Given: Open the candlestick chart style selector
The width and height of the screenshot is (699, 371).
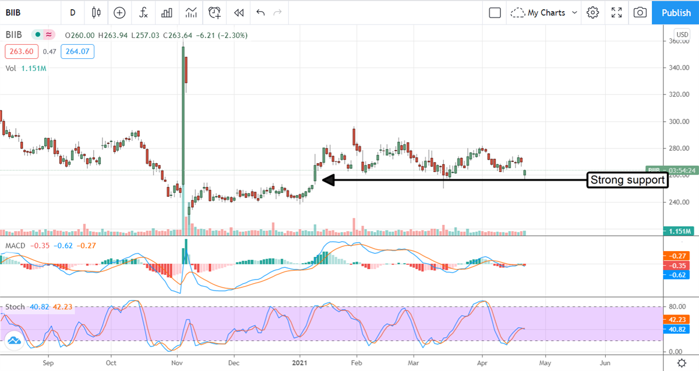Looking at the screenshot, I should 96,12.
